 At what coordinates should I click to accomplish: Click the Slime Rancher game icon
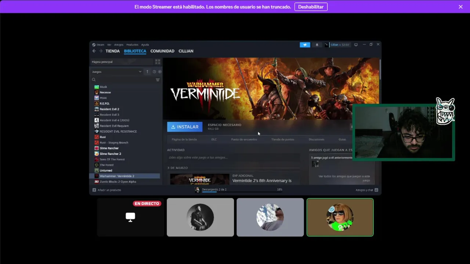pyautogui.click(x=97, y=148)
